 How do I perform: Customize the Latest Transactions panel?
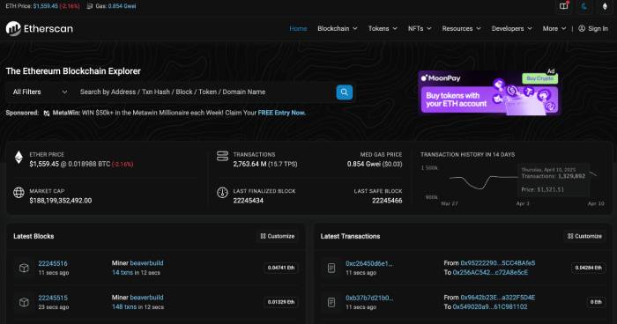584,236
